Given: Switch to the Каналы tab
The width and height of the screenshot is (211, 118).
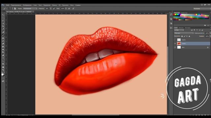Looking at the screenshot, I should click(181, 28).
